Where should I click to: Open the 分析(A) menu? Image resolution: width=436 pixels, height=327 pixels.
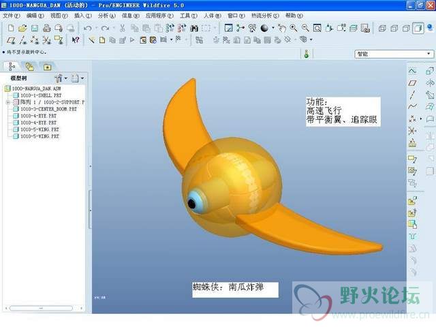pos(107,16)
